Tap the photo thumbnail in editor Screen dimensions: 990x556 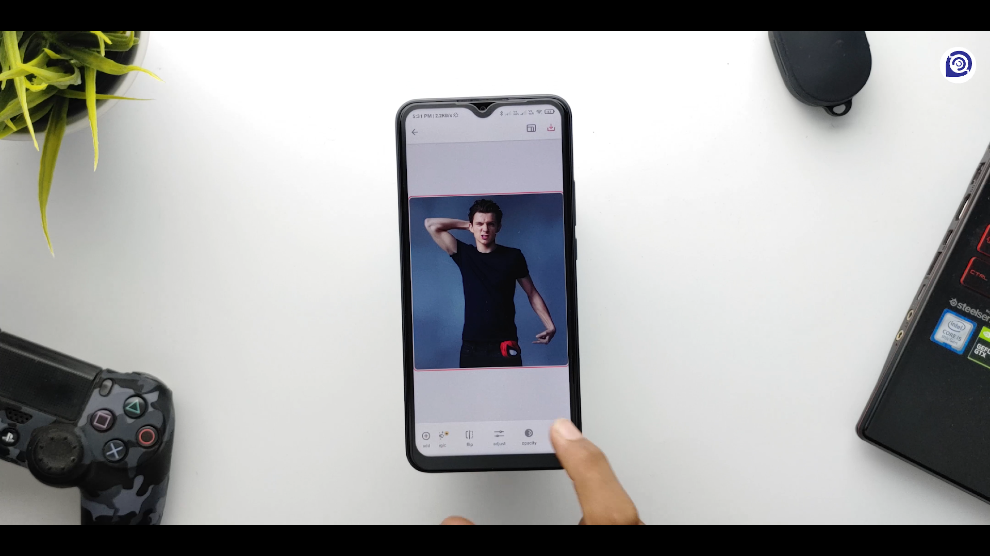tap(485, 281)
